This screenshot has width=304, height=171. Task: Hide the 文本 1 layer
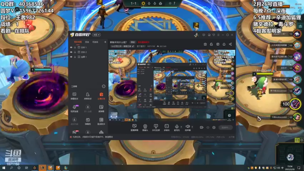pos(71,47)
